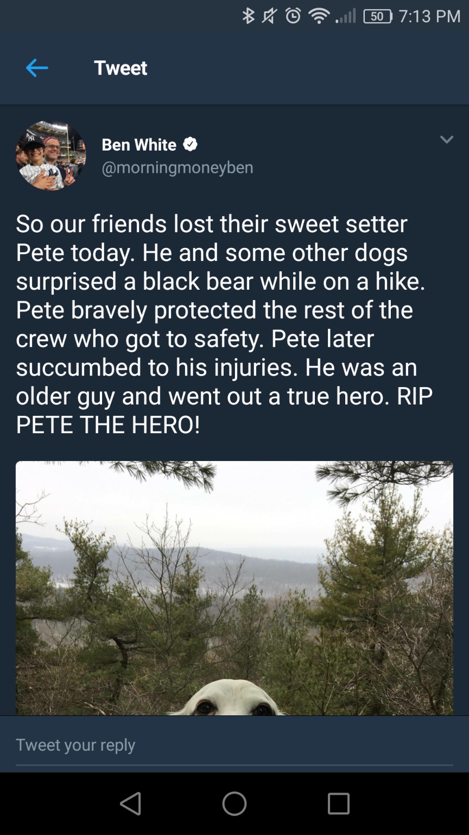Open the attached photo of Pete

point(234,588)
